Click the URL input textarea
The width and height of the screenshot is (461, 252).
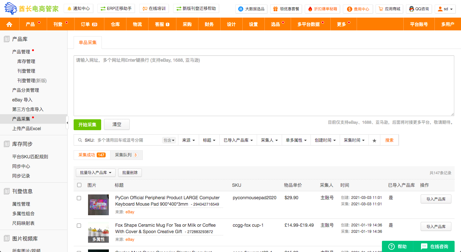pyautogui.click(x=264, y=86)
